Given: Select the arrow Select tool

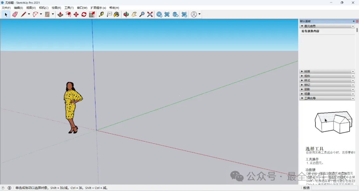Looking at the screenshot, I should point(6,14).
